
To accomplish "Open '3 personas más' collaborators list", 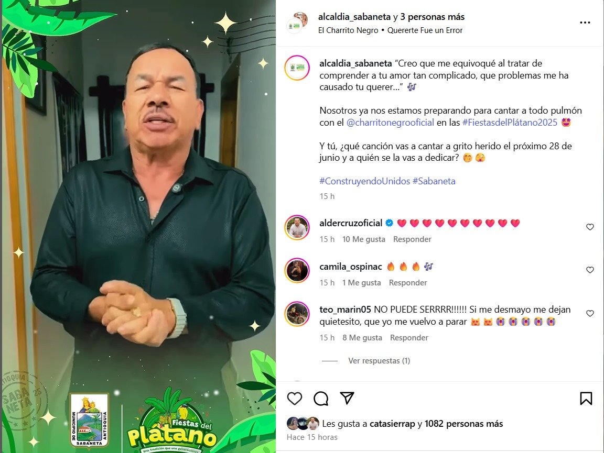I will pos(432,17).
